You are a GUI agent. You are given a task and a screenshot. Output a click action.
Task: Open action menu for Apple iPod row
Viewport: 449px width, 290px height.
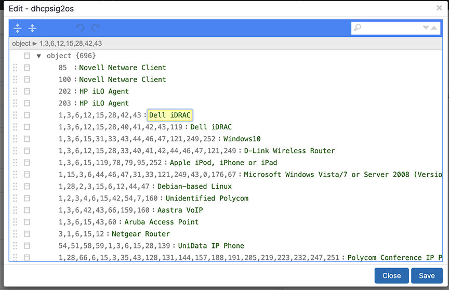27,163
